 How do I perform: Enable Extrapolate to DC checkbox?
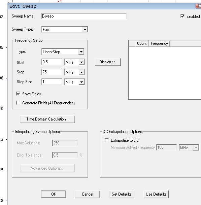107,140
